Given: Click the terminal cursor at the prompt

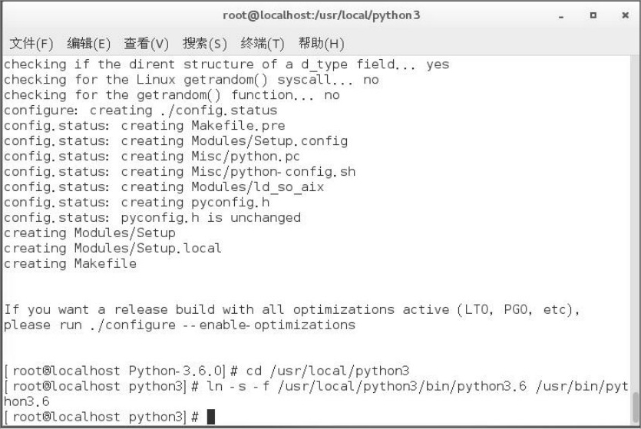Looking at the screenshot, I should tap(210, 417).
